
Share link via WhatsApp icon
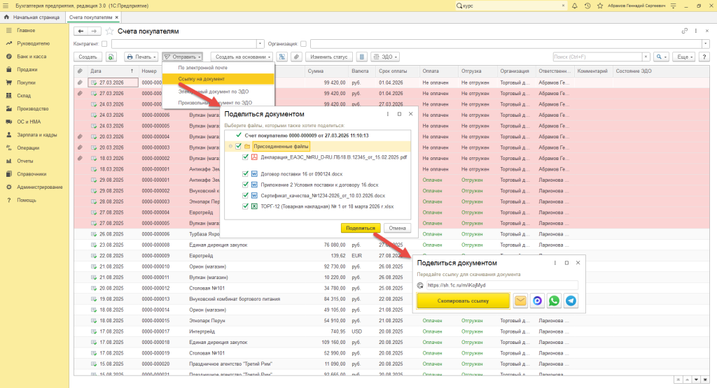tap(554, 301)
